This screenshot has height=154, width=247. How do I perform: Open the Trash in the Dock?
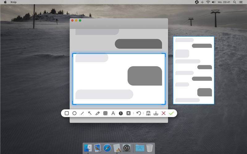pos(149,148)
